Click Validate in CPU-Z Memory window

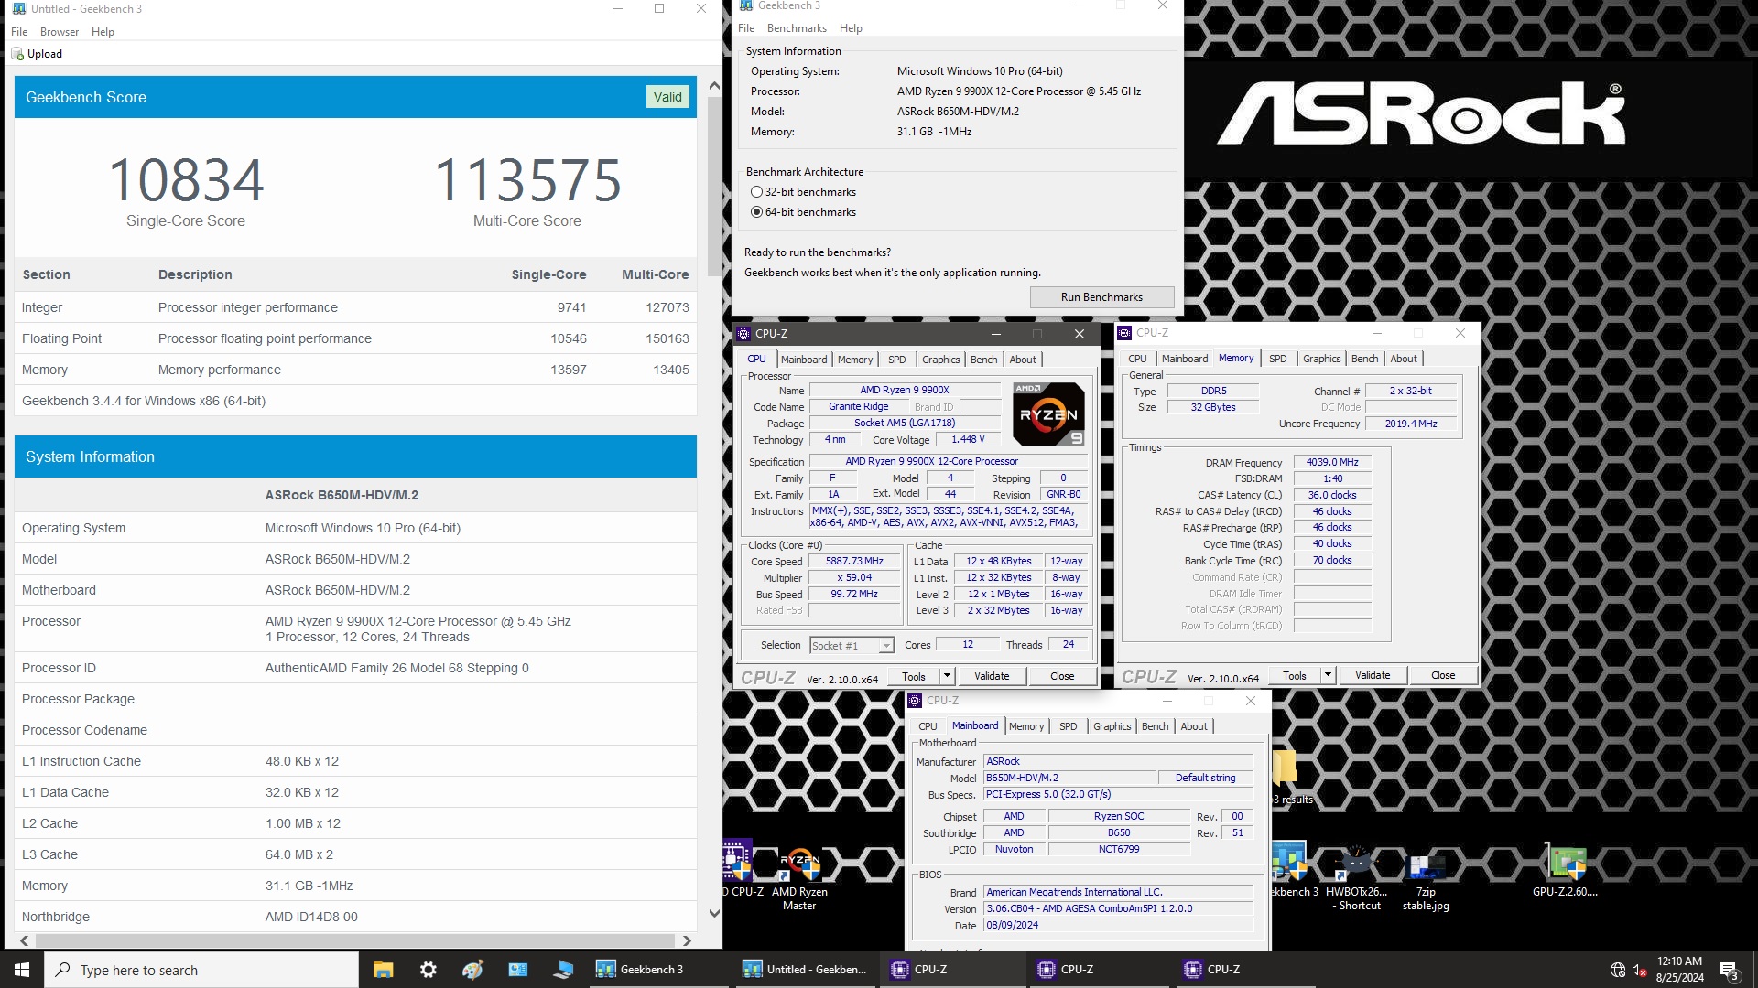tap(1373, 675)
